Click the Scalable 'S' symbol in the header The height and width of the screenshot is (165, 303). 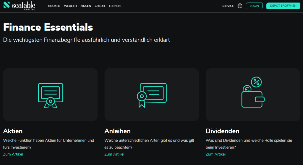coord(6,5)
